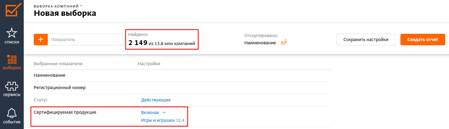Click the Новая выборка title

pos(65,13)
